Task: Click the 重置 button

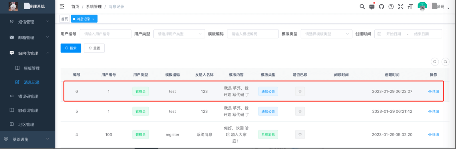Action: [x=94, y=48]
